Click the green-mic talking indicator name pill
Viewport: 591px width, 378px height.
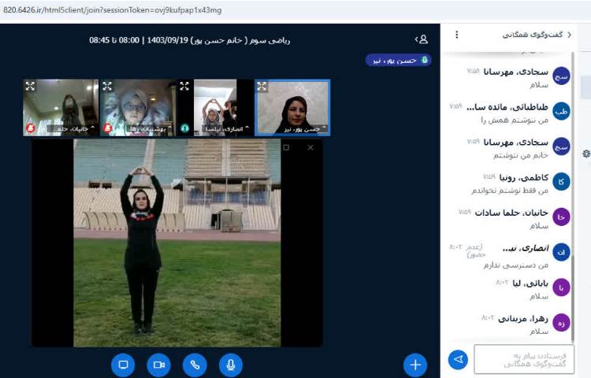[398, 60]
